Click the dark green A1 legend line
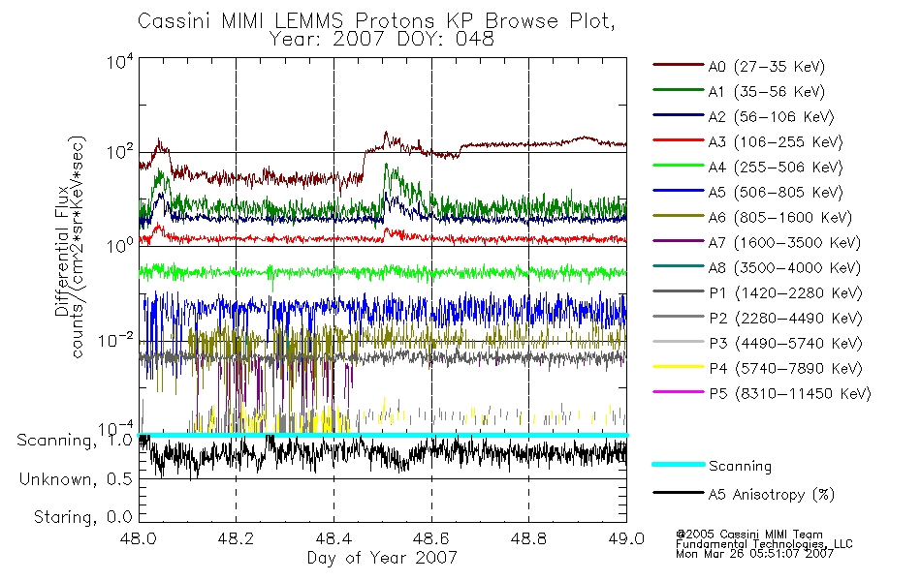 pos(679,90)
